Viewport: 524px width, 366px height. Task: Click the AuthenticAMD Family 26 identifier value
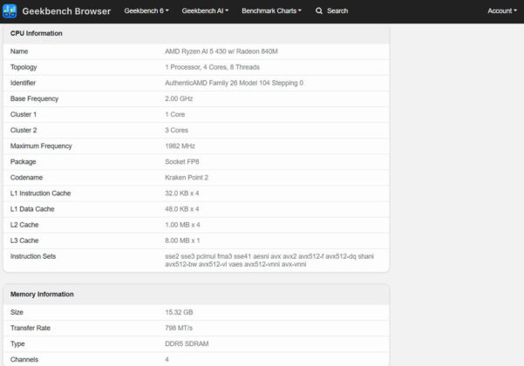[234, 83]
